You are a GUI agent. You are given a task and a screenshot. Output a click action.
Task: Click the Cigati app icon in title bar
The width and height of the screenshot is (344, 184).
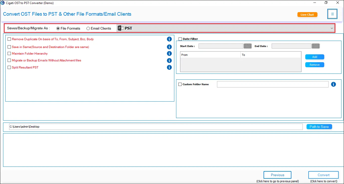pos(3,3)
